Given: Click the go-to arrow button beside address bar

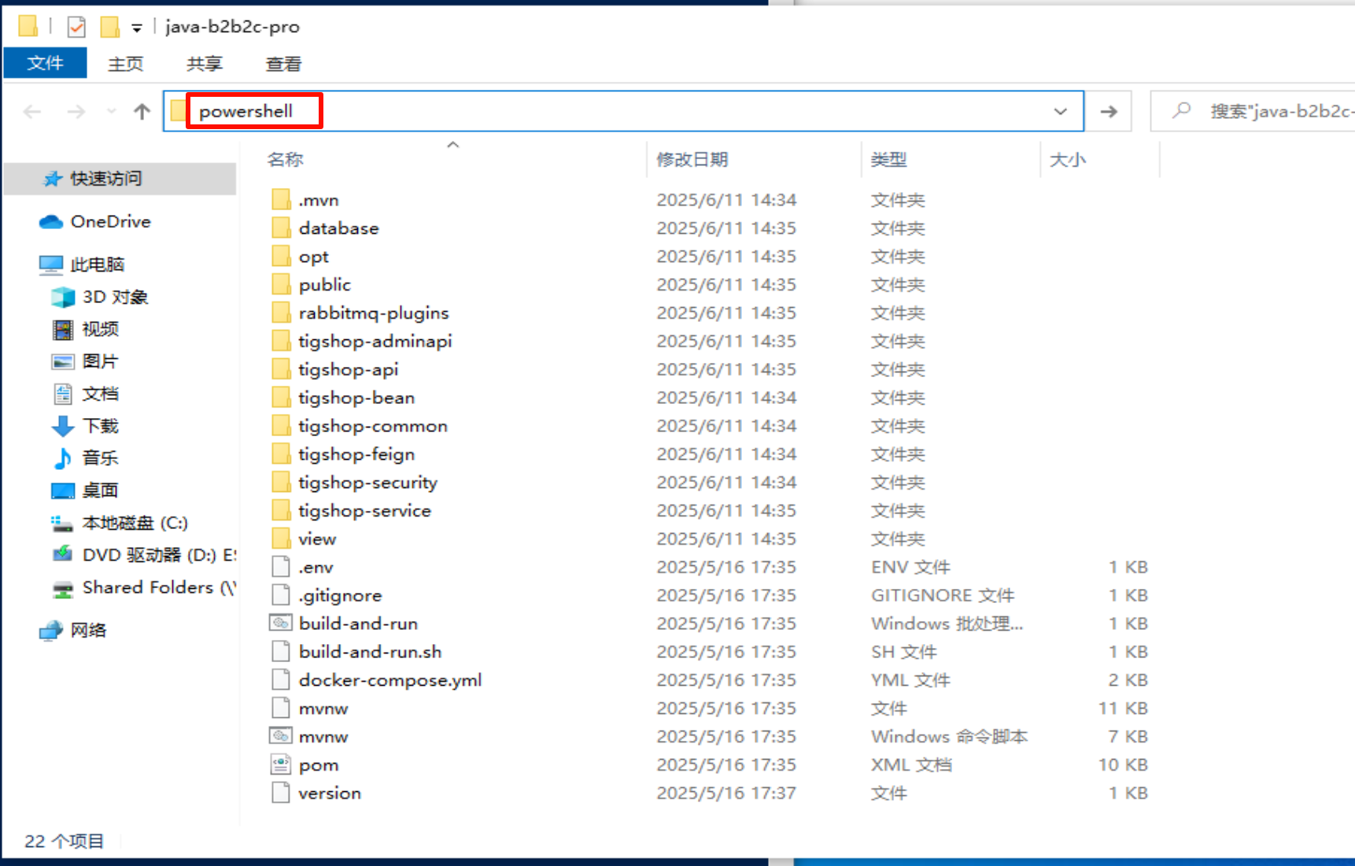Looking at the screenshot, I should (x=1109, y=112).
